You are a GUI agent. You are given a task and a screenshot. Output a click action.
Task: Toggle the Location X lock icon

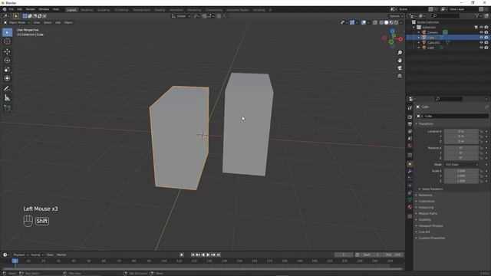(481, 131)
